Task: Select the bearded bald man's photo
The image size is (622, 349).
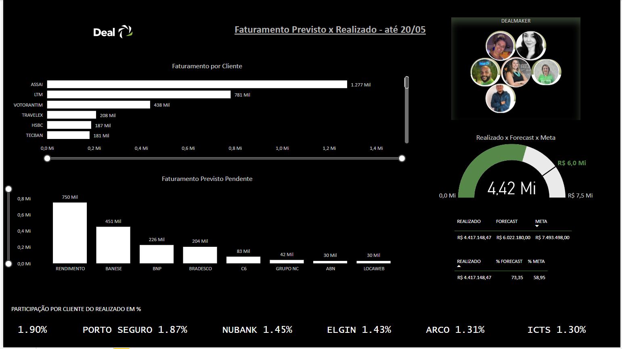Action: 485,72
